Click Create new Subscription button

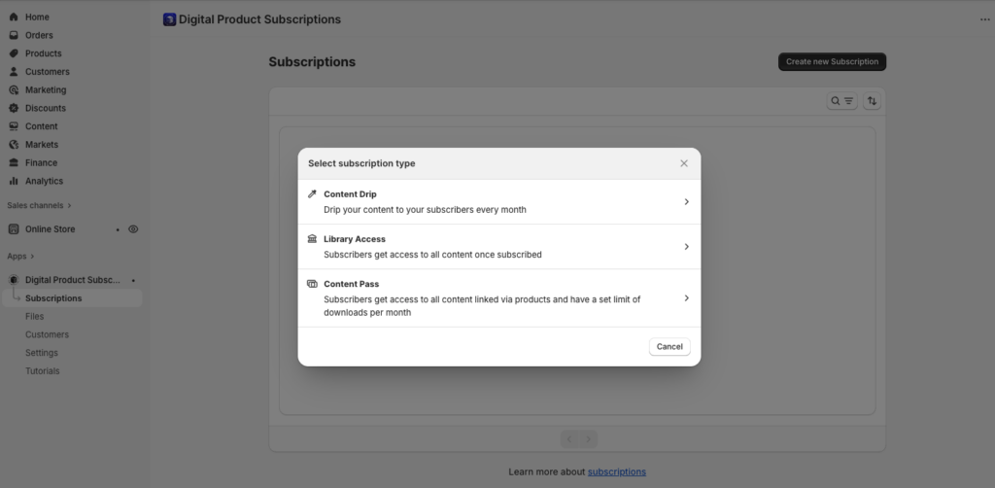coord(832,61)
